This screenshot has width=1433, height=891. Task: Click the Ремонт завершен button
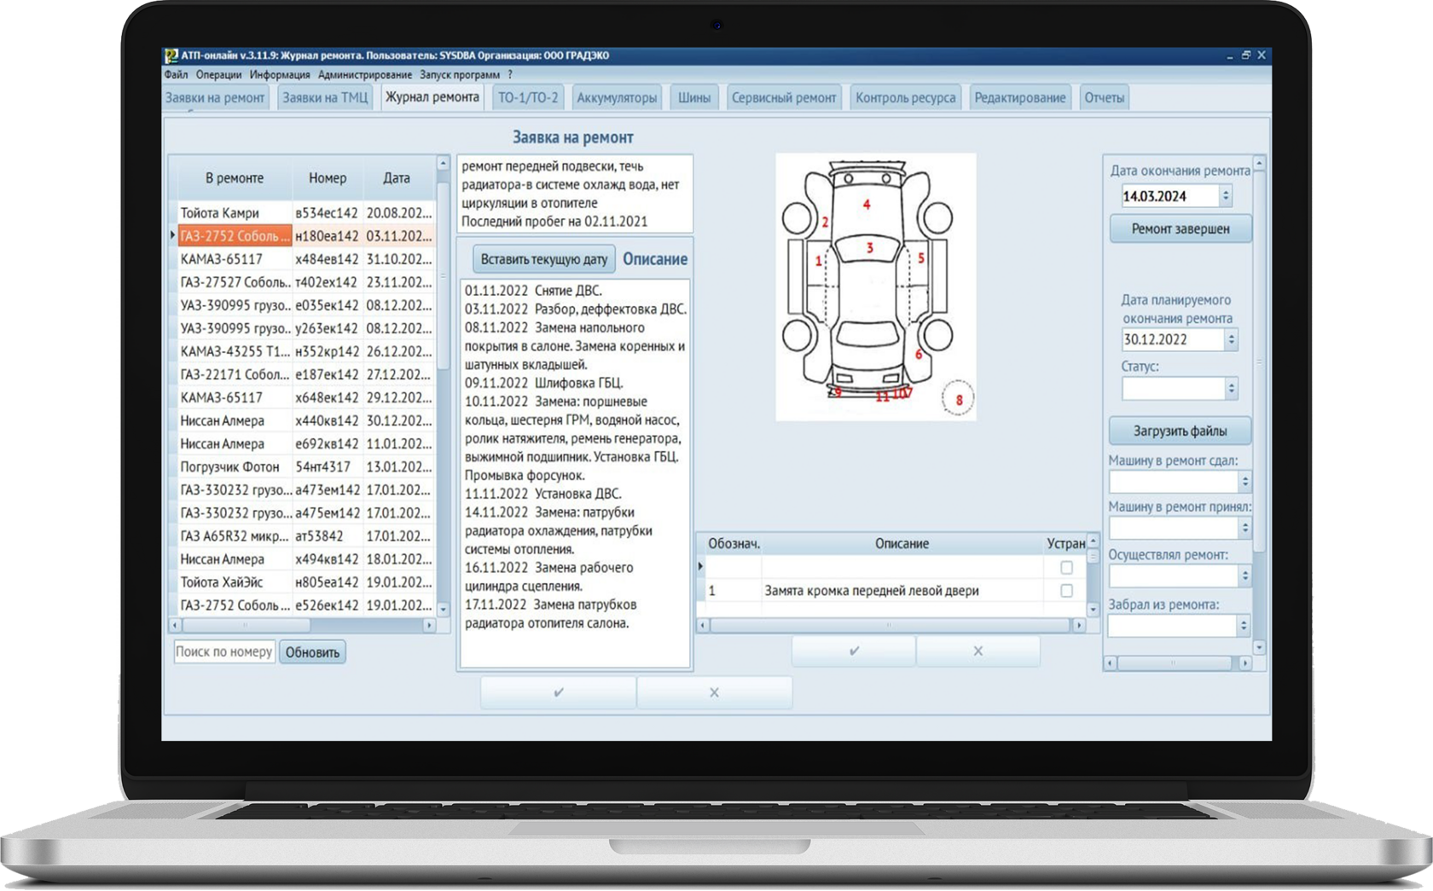[x=1181, y=229]
